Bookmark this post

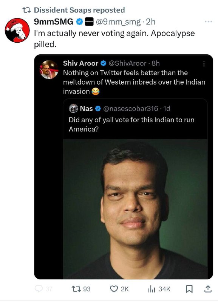(189, 289)
